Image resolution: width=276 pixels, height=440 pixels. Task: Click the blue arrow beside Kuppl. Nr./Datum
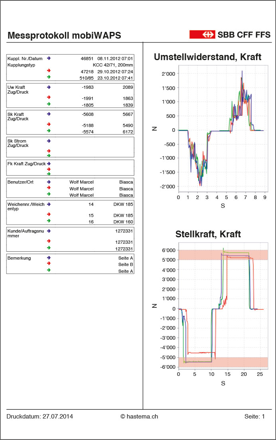49,59
